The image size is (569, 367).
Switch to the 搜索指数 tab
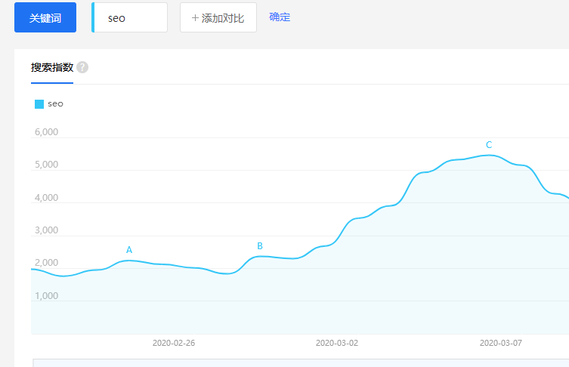point(52,67)
